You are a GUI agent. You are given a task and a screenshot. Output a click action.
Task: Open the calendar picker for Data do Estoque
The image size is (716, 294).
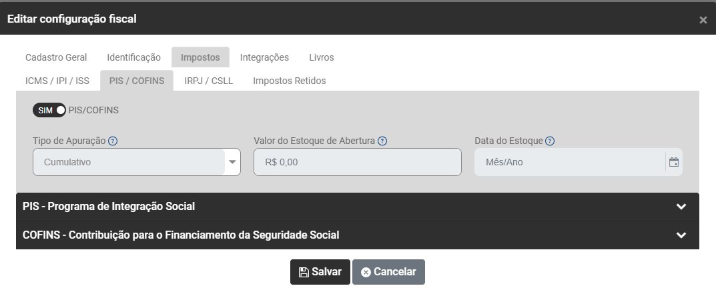click(x=673, y=162)
